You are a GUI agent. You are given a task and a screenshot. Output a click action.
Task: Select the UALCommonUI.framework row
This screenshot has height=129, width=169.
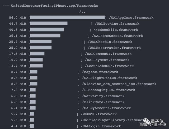pos(108,54)
